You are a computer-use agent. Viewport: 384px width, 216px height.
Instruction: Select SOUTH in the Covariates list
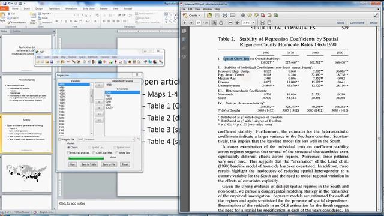click(109, 108)
